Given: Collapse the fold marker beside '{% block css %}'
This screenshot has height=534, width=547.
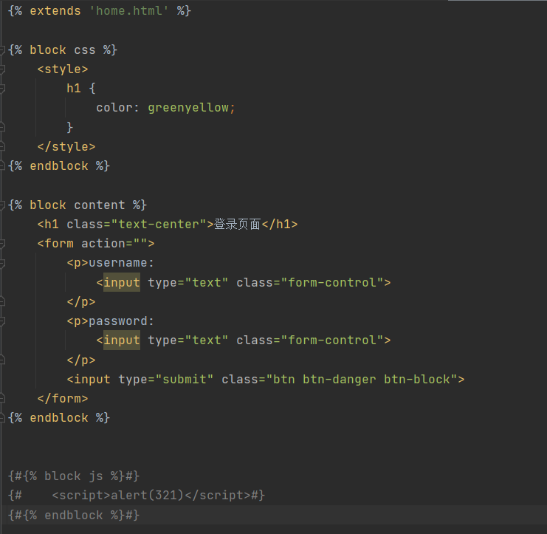Looking at the screenshot, I should click(x=2, y=50).
